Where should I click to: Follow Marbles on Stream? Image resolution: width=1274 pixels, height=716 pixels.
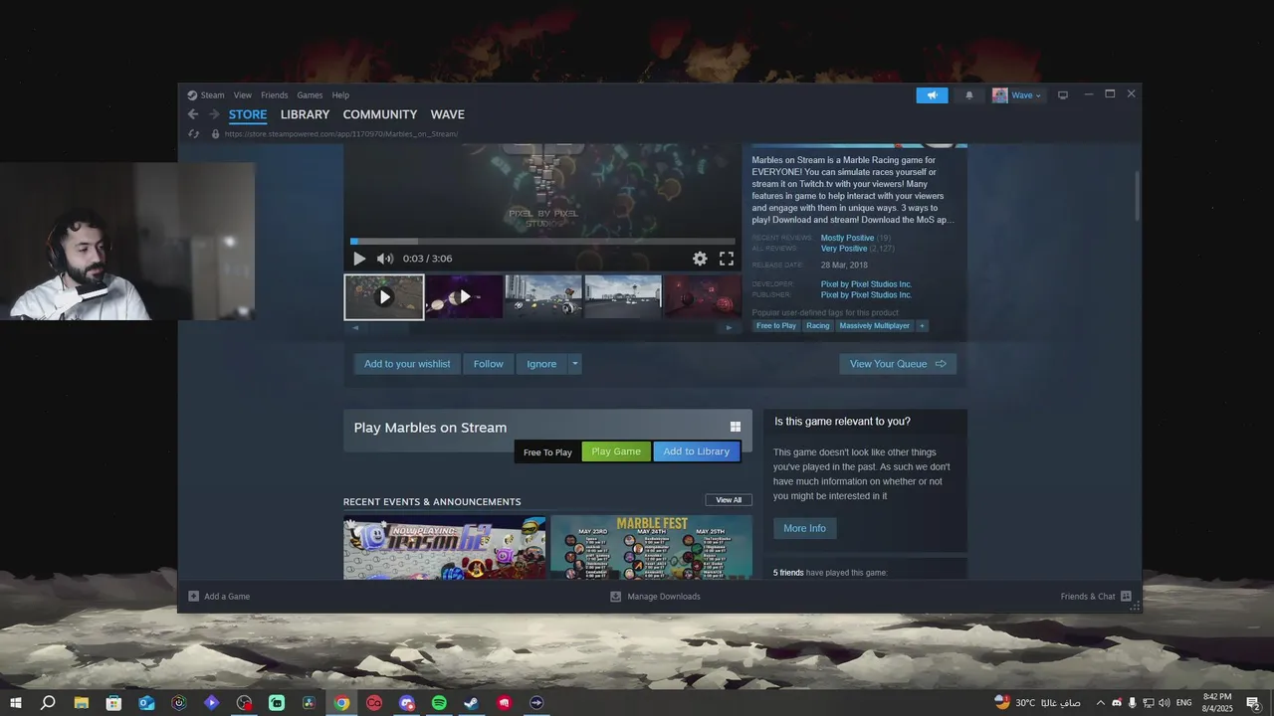(x=489, y=364)
